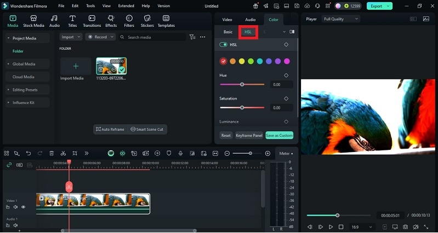
Task: Click the compare view icon in Color panel
Action: click(x=292, y=32)
